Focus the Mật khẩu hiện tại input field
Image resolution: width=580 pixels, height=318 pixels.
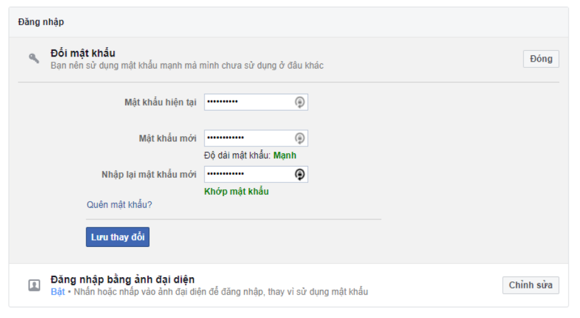coord(256,102)
